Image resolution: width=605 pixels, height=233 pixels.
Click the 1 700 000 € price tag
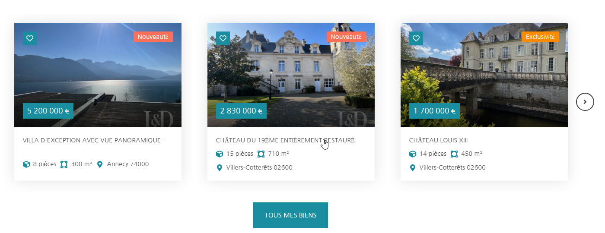coord(434,111)
